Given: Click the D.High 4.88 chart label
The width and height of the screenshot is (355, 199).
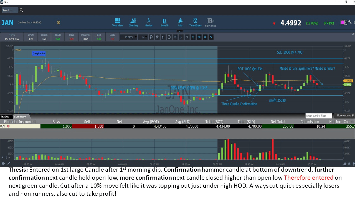Looking at the screenshot, I should [x=39, y=53].
